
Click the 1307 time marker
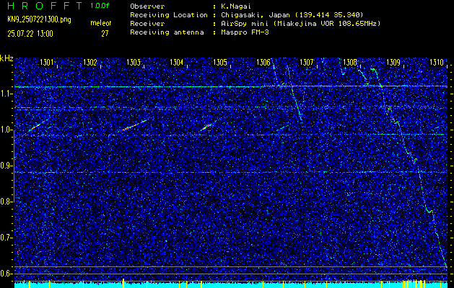pyautogui.click(x=307, y=63)
